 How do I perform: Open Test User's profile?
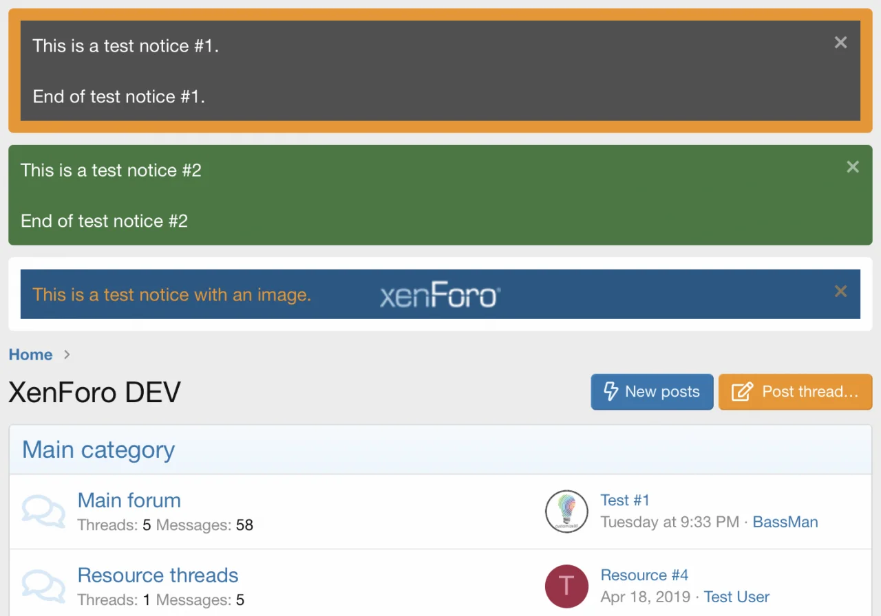tap(736, 597)
